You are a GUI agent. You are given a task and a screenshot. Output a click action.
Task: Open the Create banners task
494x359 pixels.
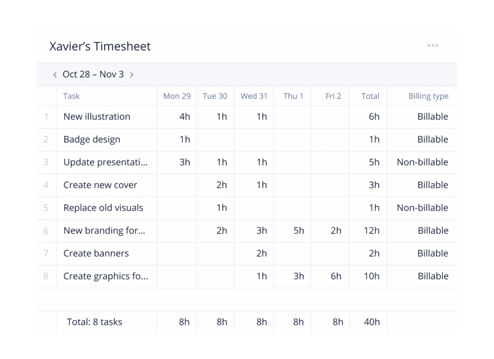click(96, 253)
